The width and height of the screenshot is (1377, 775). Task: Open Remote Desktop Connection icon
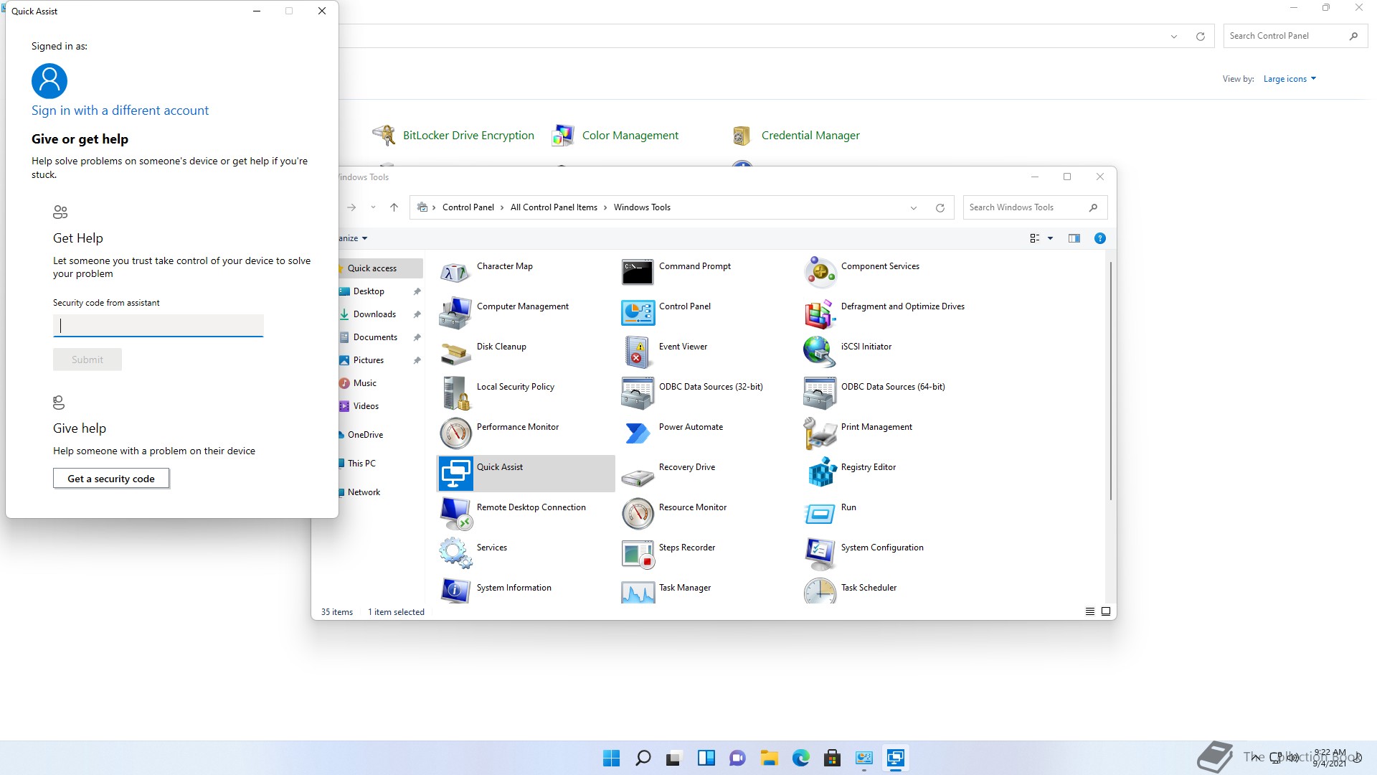click(x=455, y=514)
